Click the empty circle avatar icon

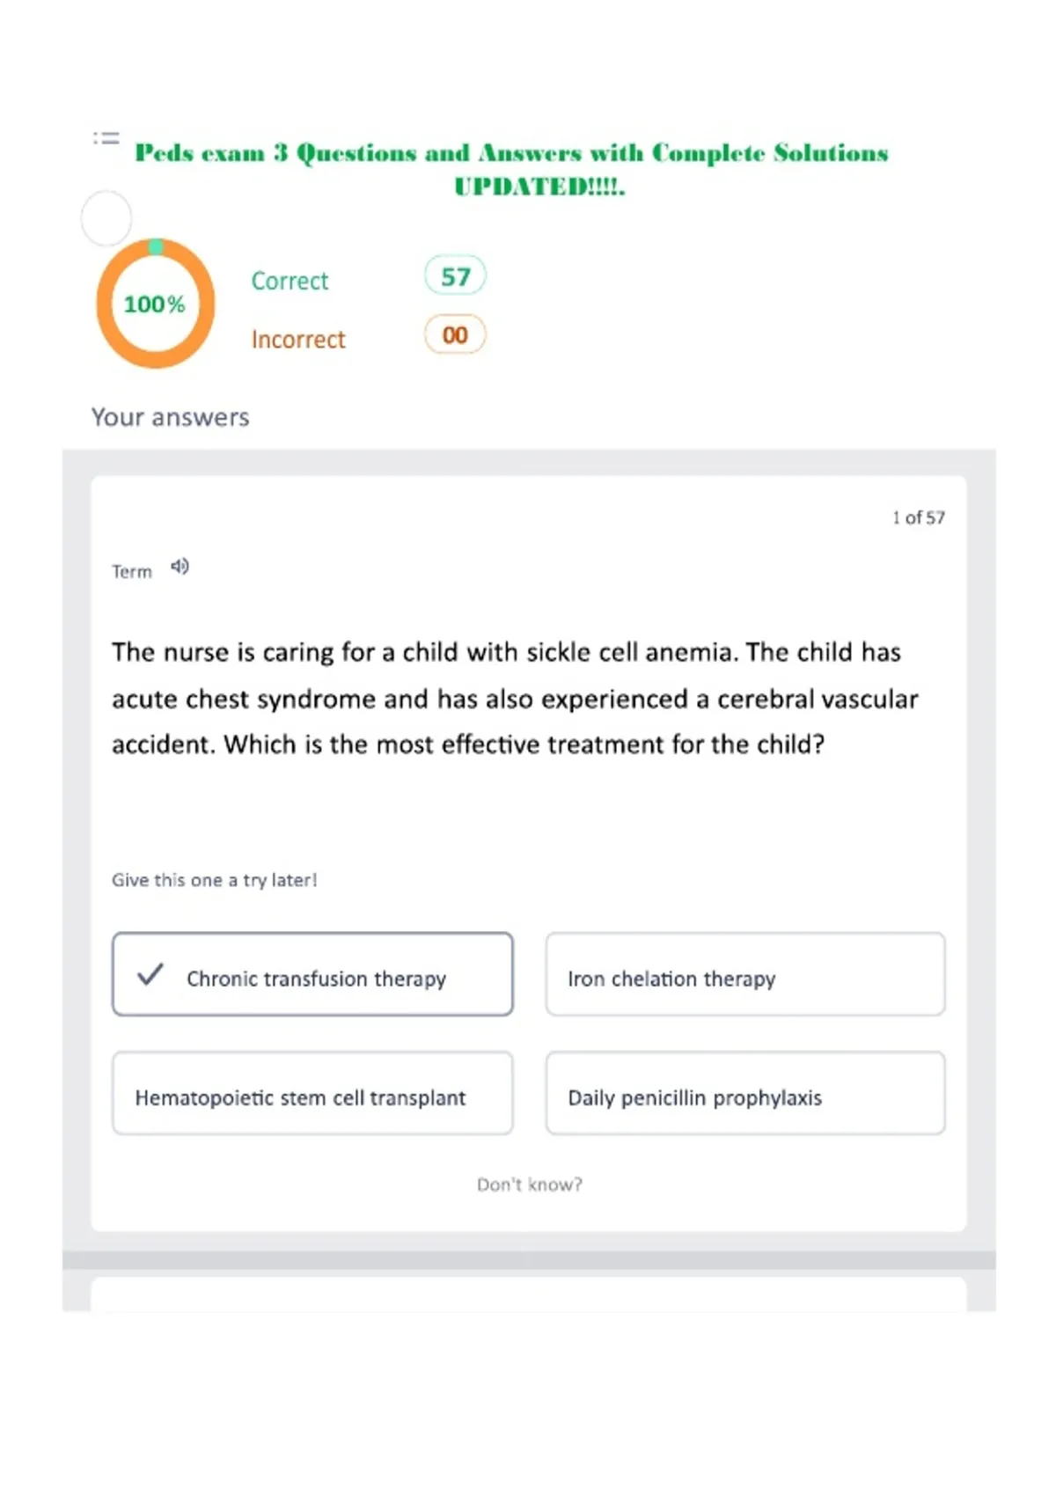click(106, 218)
